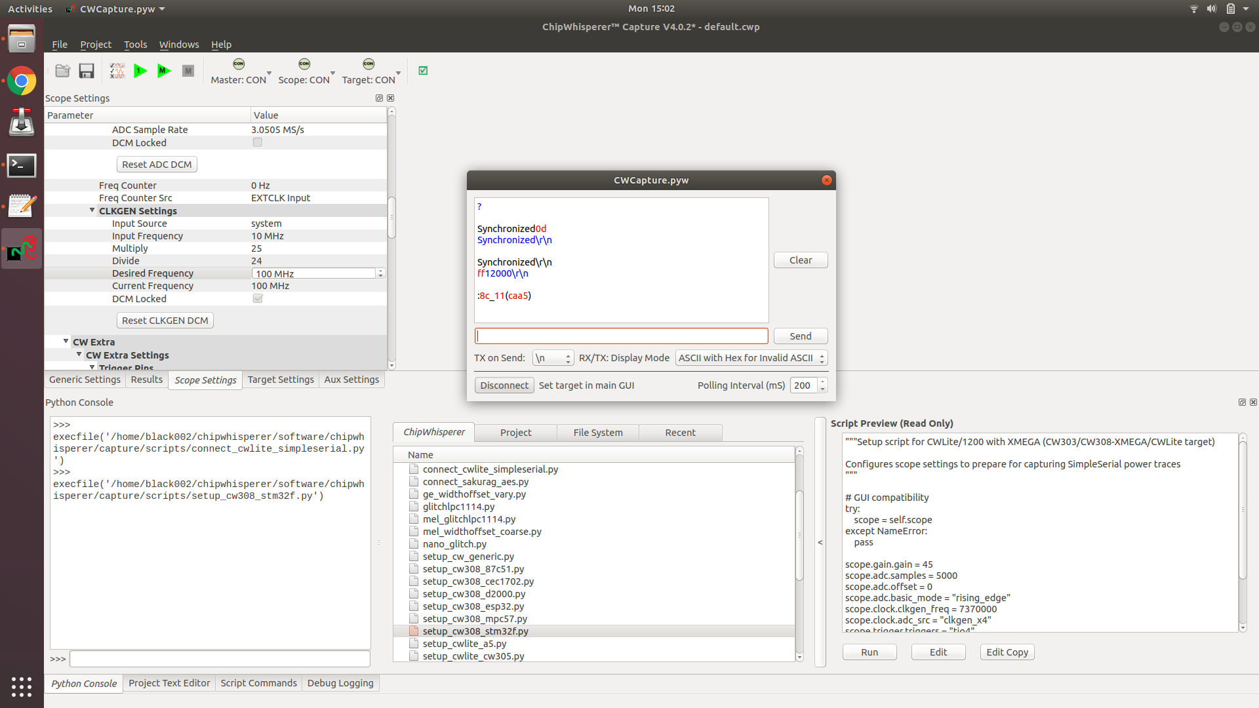Start Capture 1 with the green play icon
This screenshot has width=1259, height=708.
tap(140, 71)
